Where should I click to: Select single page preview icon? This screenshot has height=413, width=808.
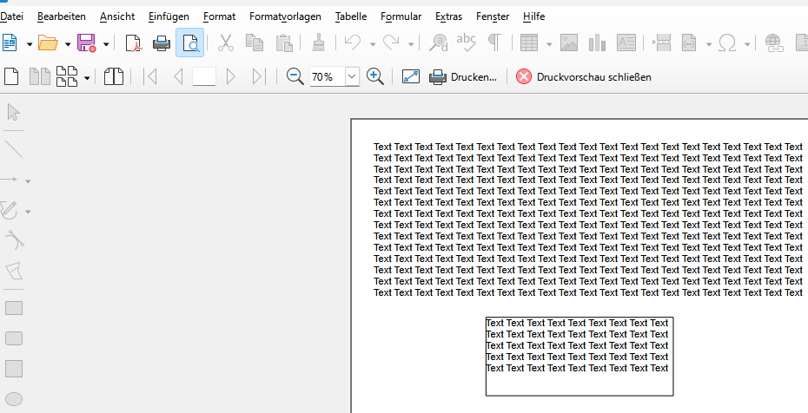click(11, 76)
